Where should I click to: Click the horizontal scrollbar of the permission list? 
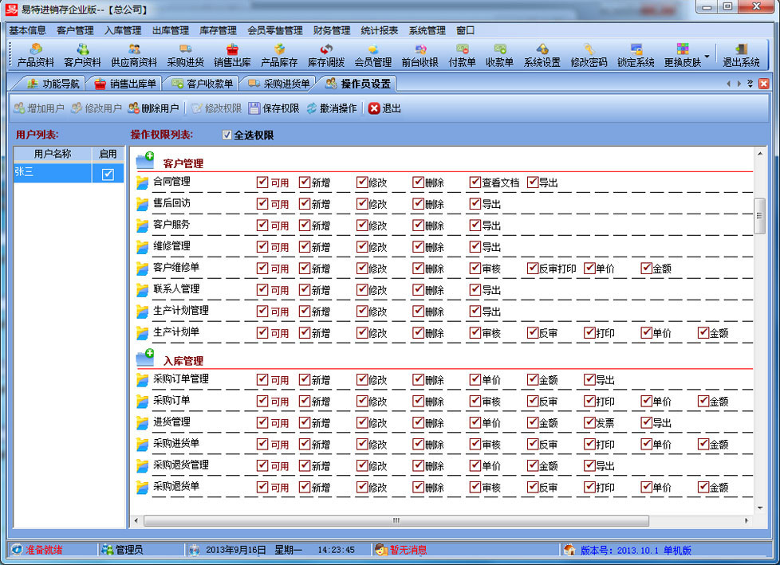click(395, 520)
